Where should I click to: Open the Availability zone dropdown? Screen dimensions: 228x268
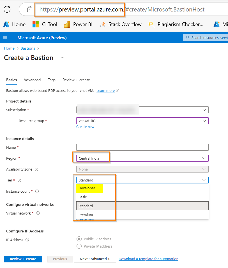pyautogui.click(x=142, y=169)
